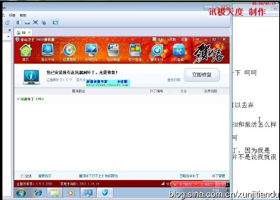Click the control panel taskbar icon
Image resolution: width=280 pixels, height=200 pixels.
click(88, 193)
